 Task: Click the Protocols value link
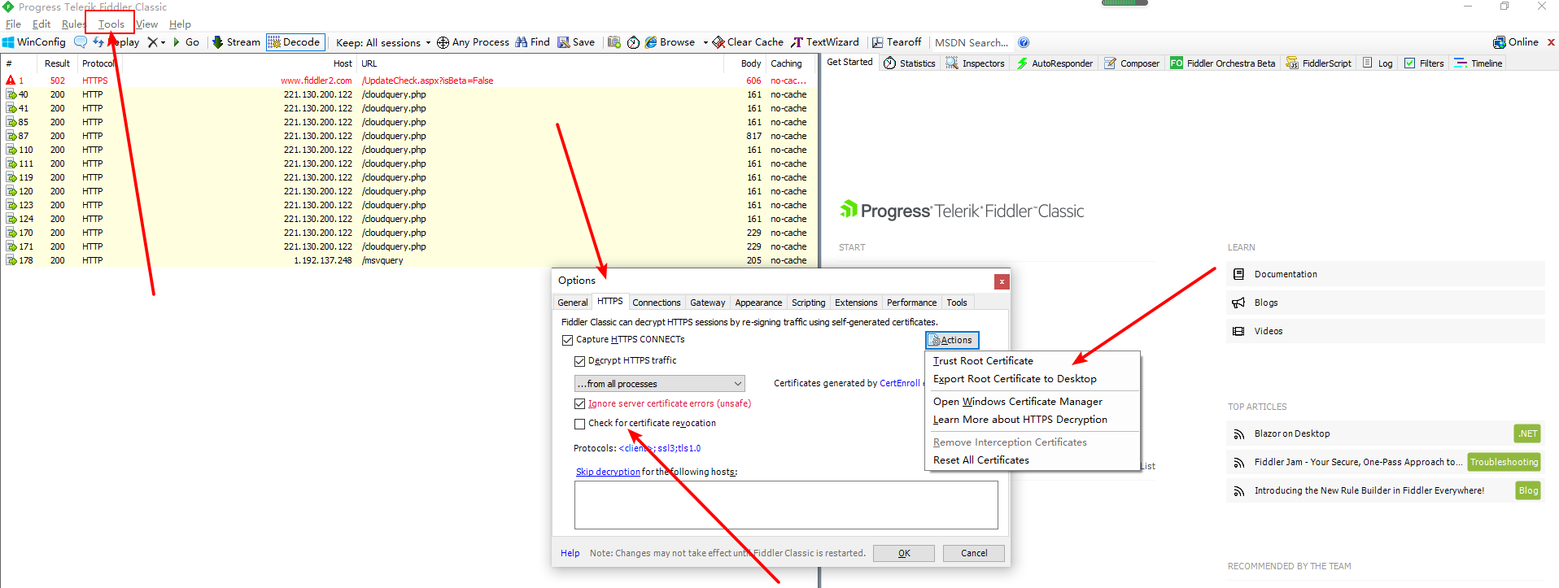click(659, 448)
